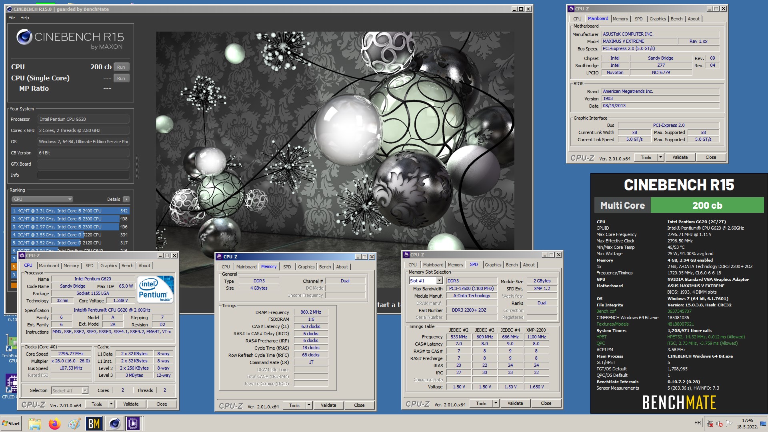Click the HPET timer entry in BenchMate panel

click(601, 337)
